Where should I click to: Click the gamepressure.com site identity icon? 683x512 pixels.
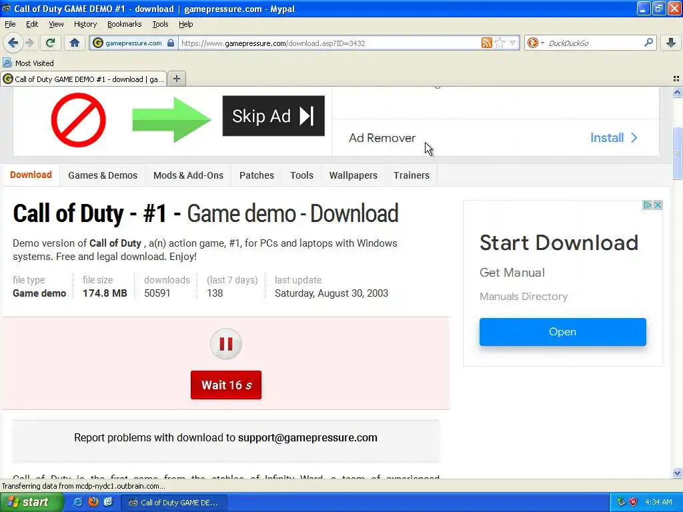coord(98,43)
